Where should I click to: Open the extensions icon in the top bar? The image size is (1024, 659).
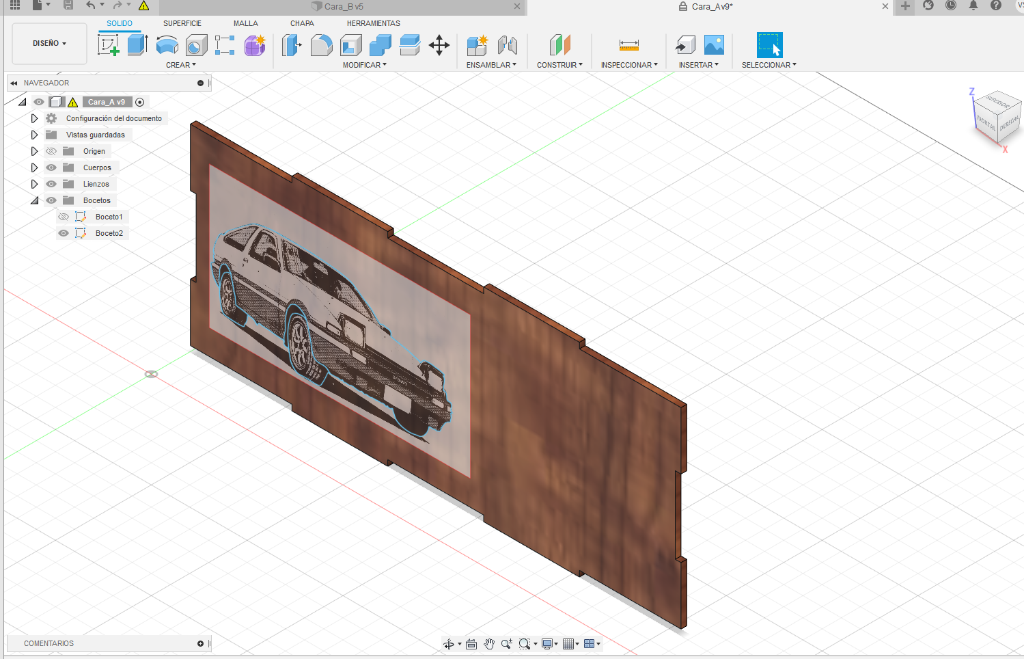928,5
